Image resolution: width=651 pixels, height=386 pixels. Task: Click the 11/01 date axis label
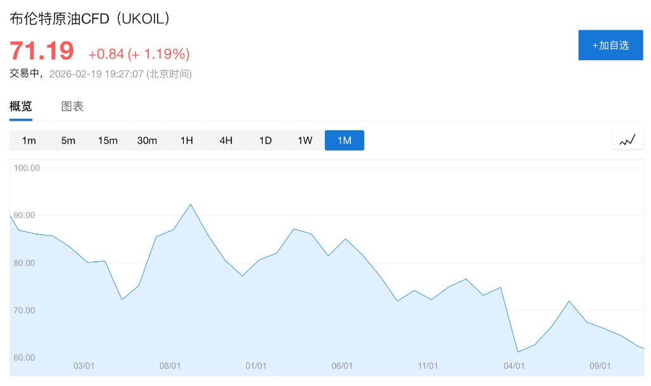[x=428, y=366]
